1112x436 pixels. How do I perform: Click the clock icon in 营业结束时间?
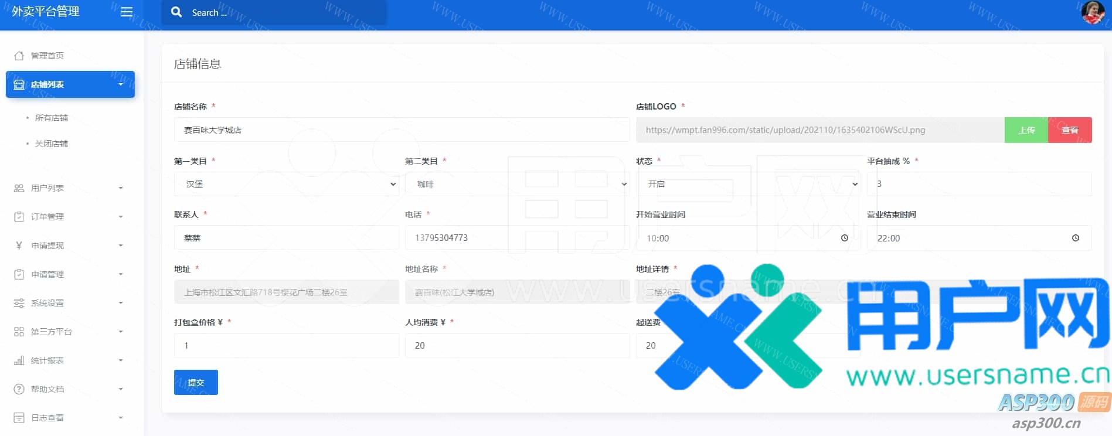1075,238
